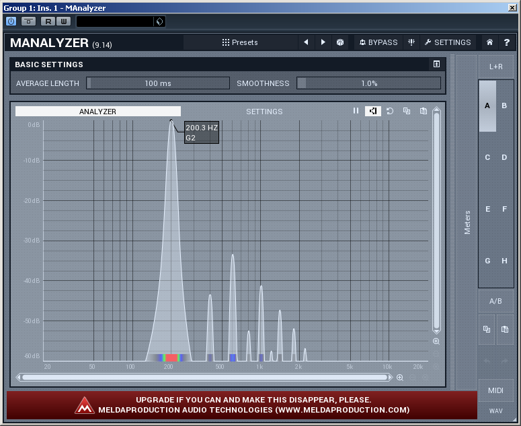Click the left arrow of horizontal scrollbar
Viewport: 521px width, 426px height.
coord(19,378)
